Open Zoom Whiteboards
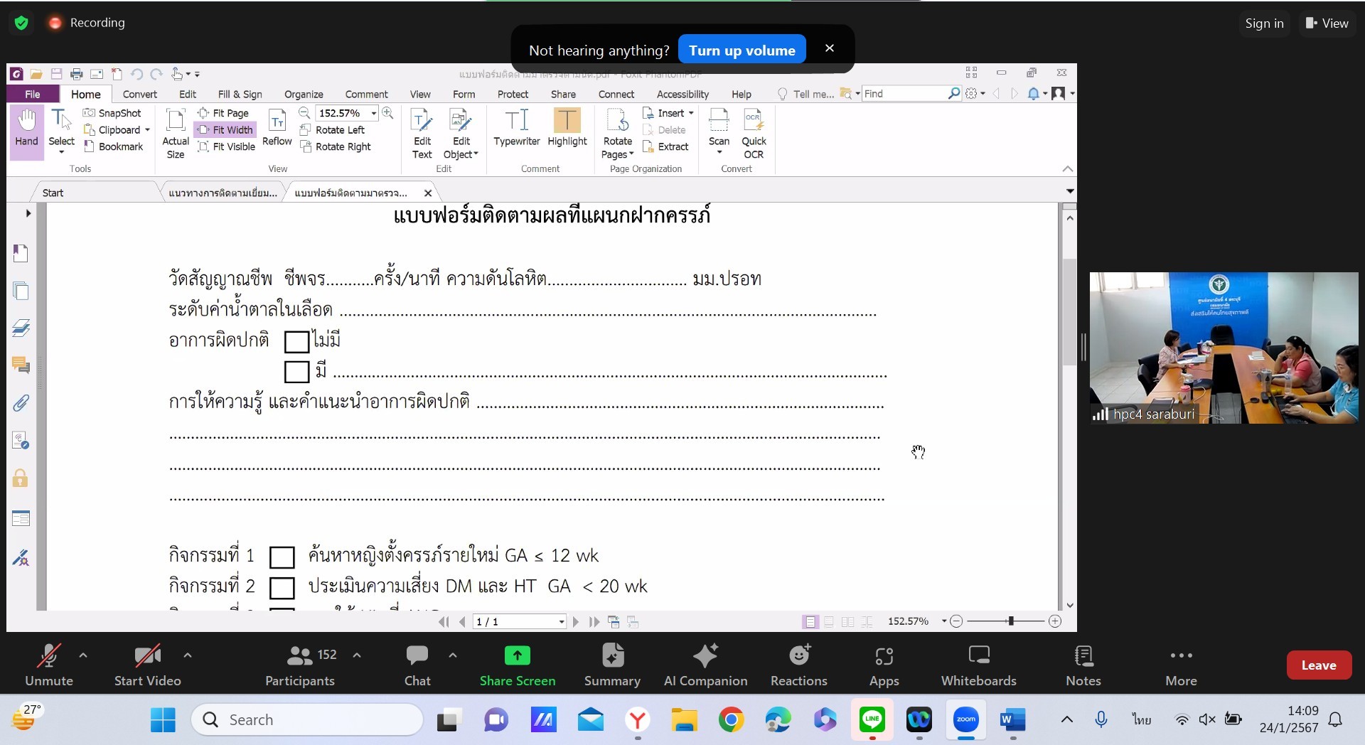 pos(979,665)
